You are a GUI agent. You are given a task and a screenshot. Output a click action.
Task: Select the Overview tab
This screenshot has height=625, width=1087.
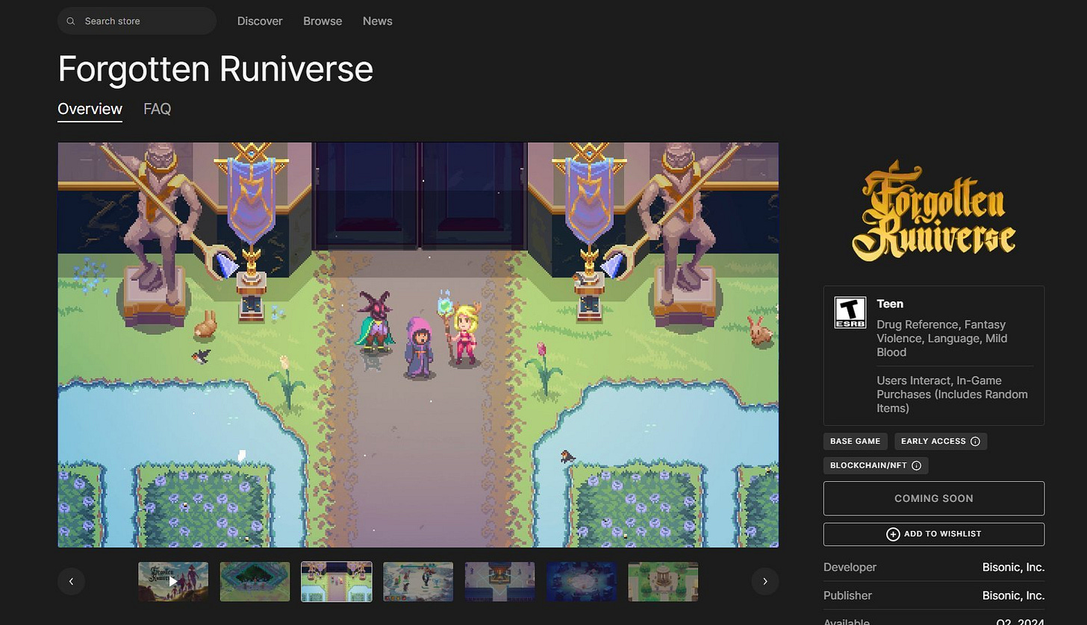pyautogui.click(x=90, y=109)
